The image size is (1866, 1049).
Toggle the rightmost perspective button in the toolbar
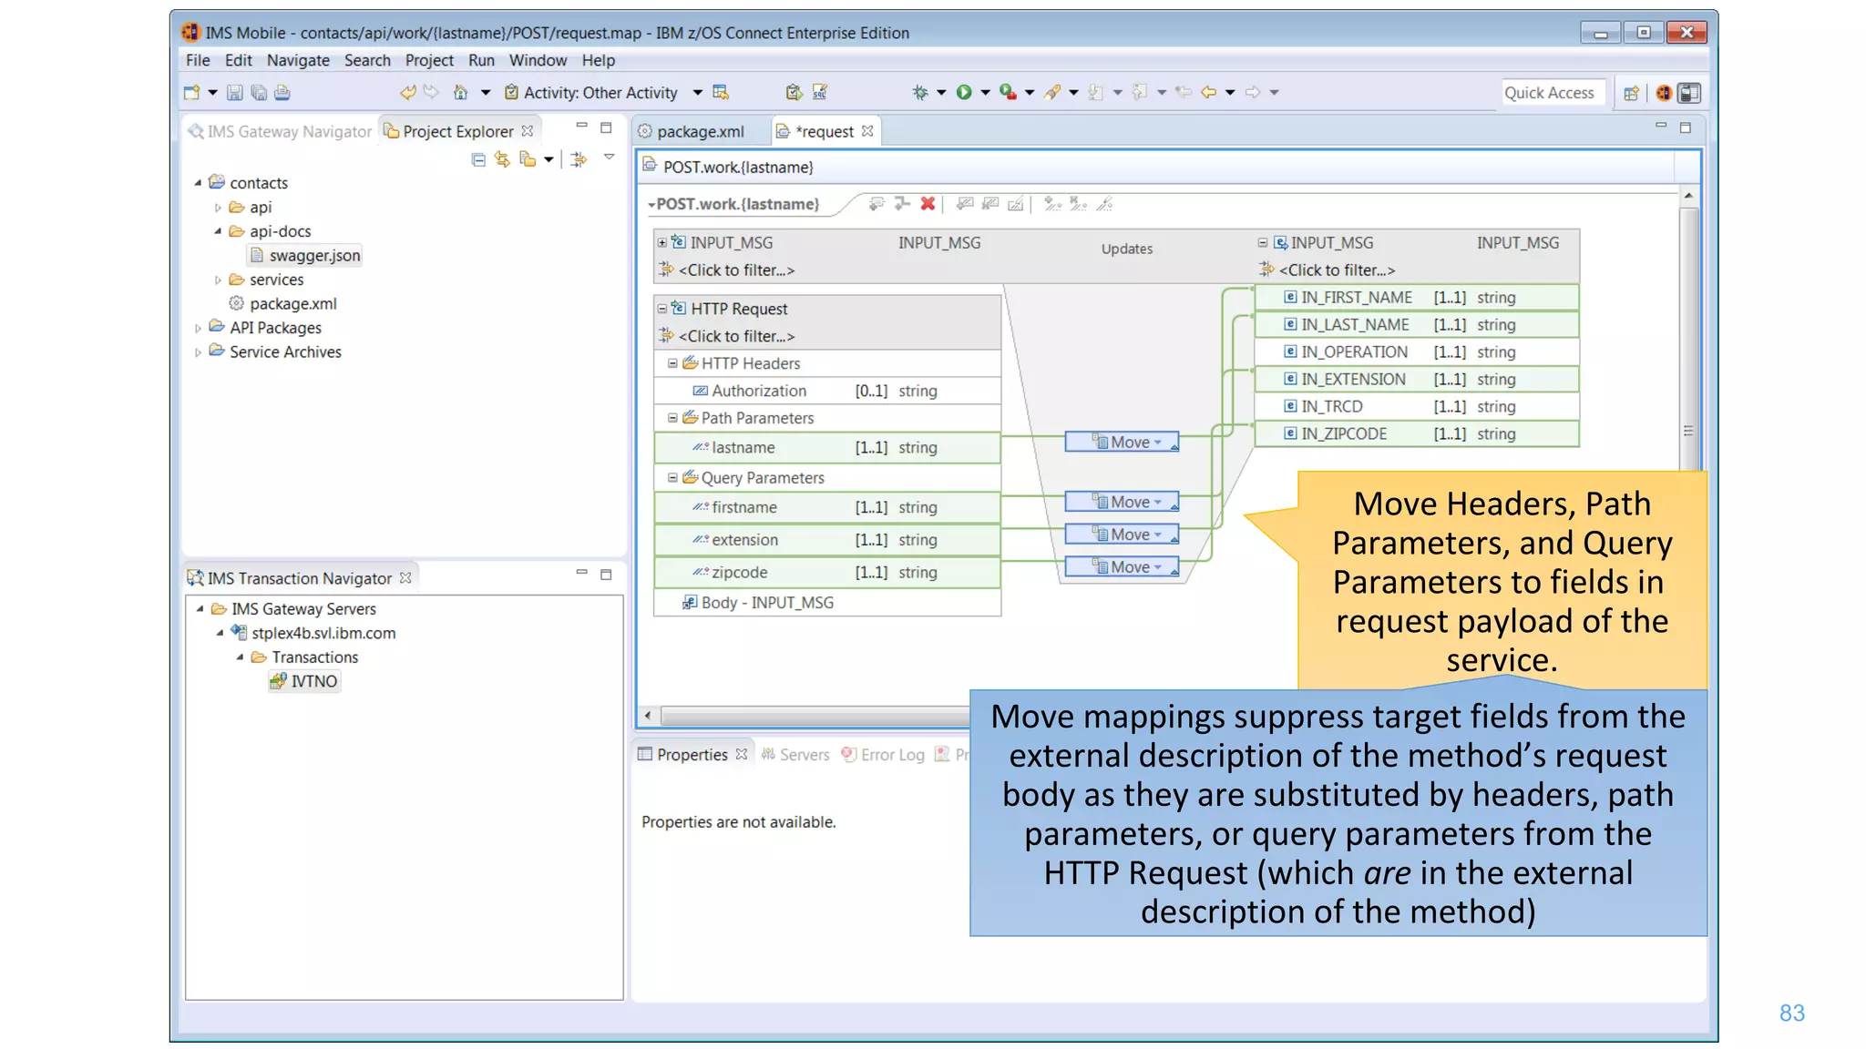pos(1689,93)
